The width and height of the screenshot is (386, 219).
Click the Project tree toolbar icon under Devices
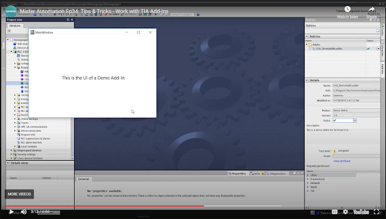[9, 31]
